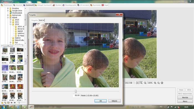
Task: Click the Vissza undo button
Action: tap(181, 90)
